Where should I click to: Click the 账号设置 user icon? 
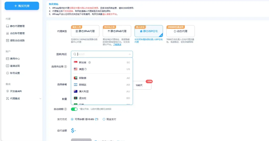tap(7, 73)
